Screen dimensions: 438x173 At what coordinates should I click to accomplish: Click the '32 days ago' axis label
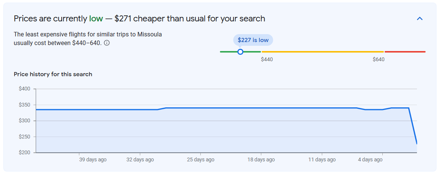pyautogui.click(x=140, y=159)
